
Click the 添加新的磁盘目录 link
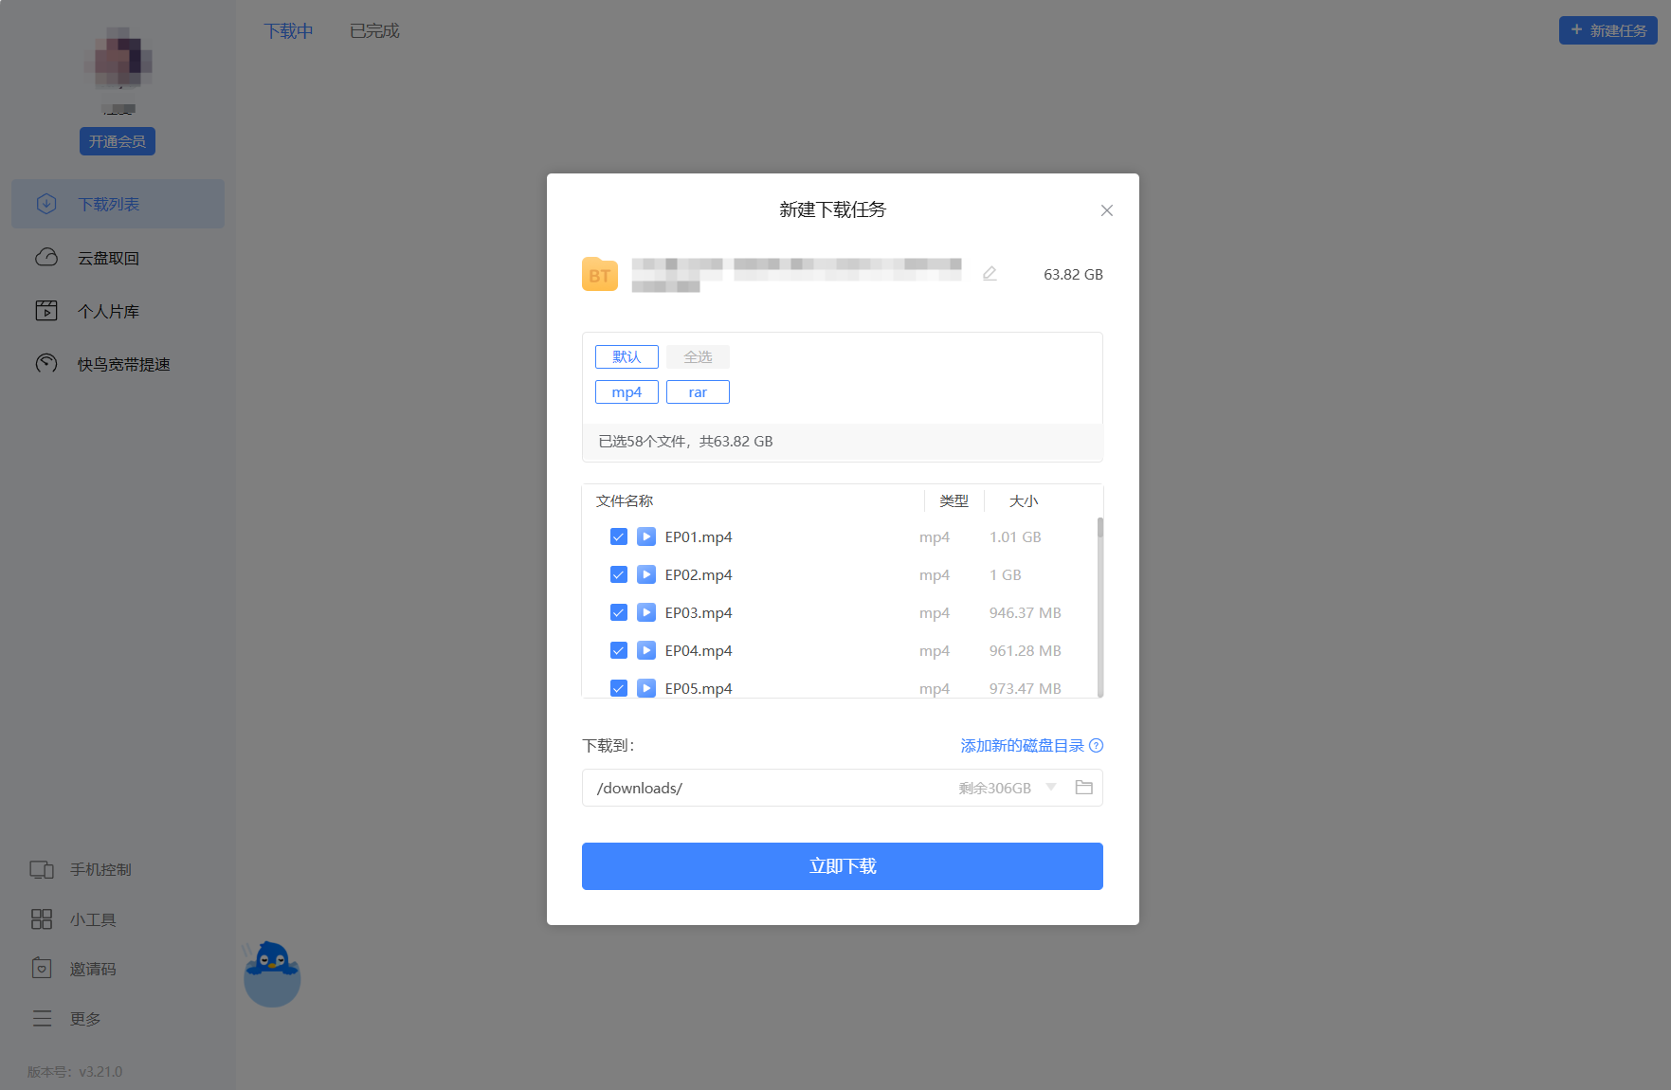(x=1022, y=746)
